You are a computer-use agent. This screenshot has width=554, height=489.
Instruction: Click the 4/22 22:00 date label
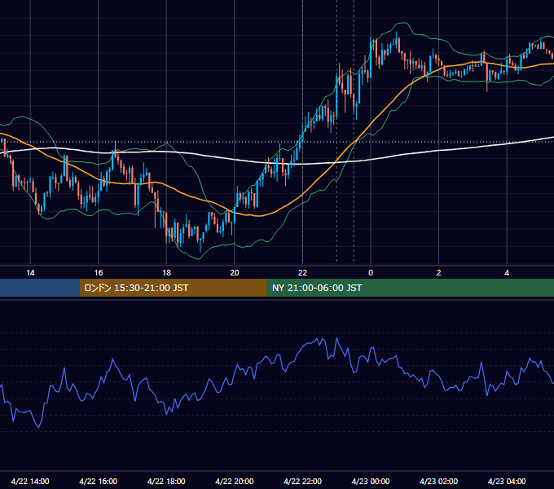click(x=302, y=481)
